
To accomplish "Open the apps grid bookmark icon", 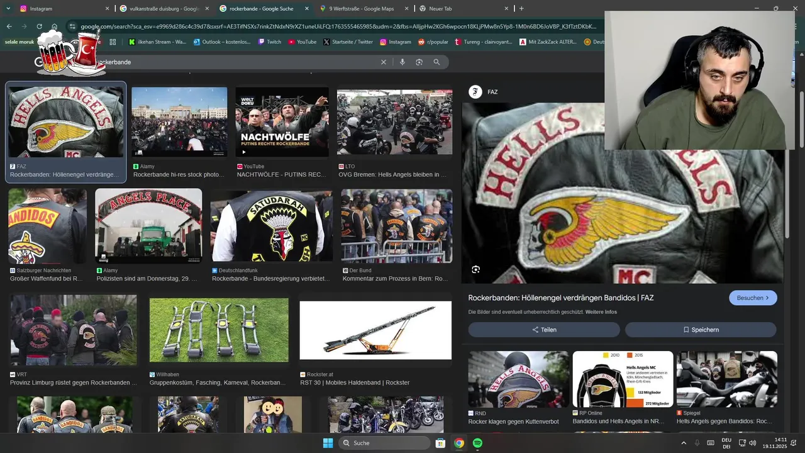I will (x=113, y=42).
